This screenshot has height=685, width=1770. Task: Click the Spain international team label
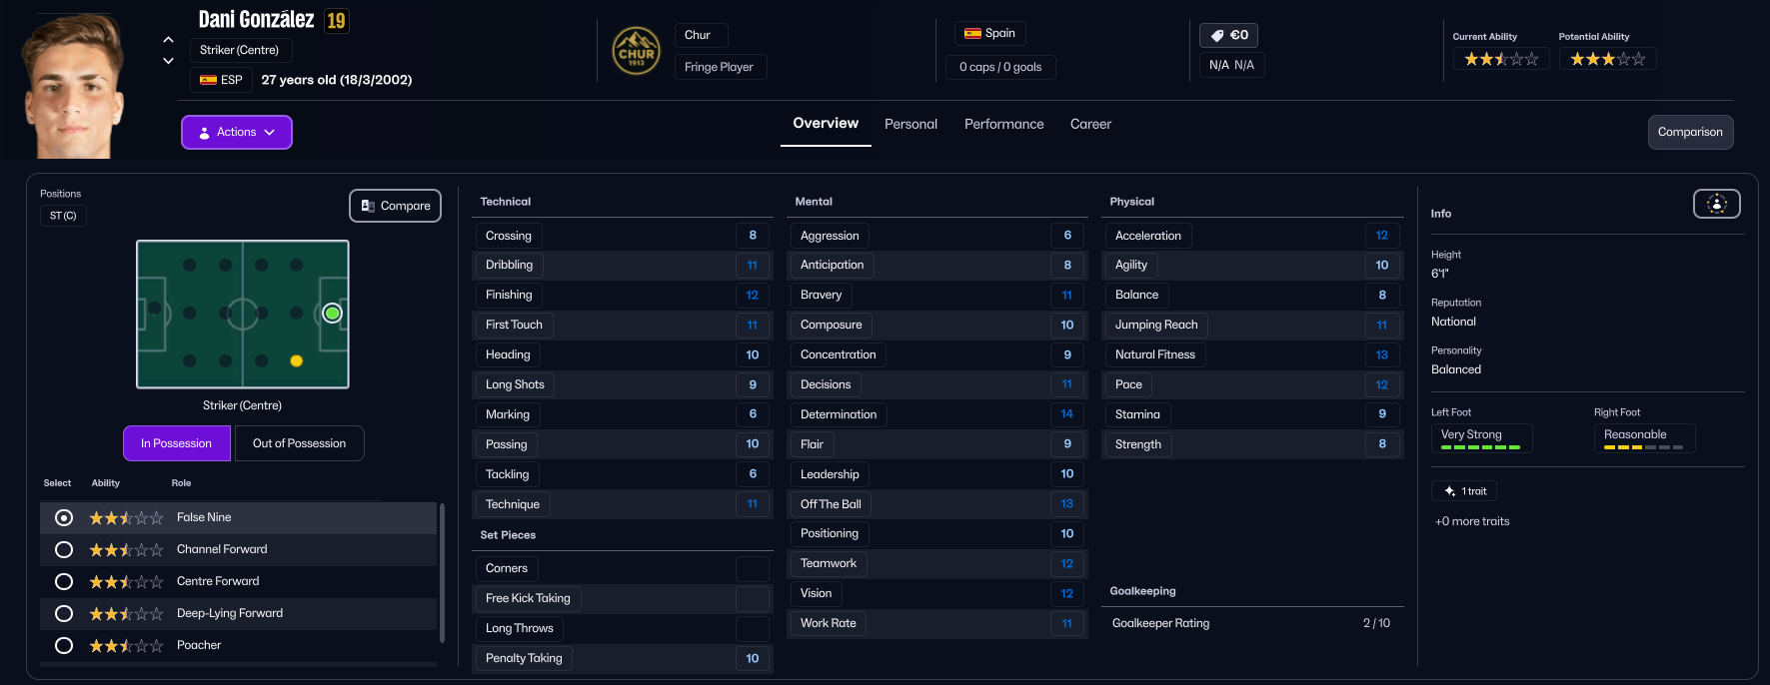click(989, 34)
